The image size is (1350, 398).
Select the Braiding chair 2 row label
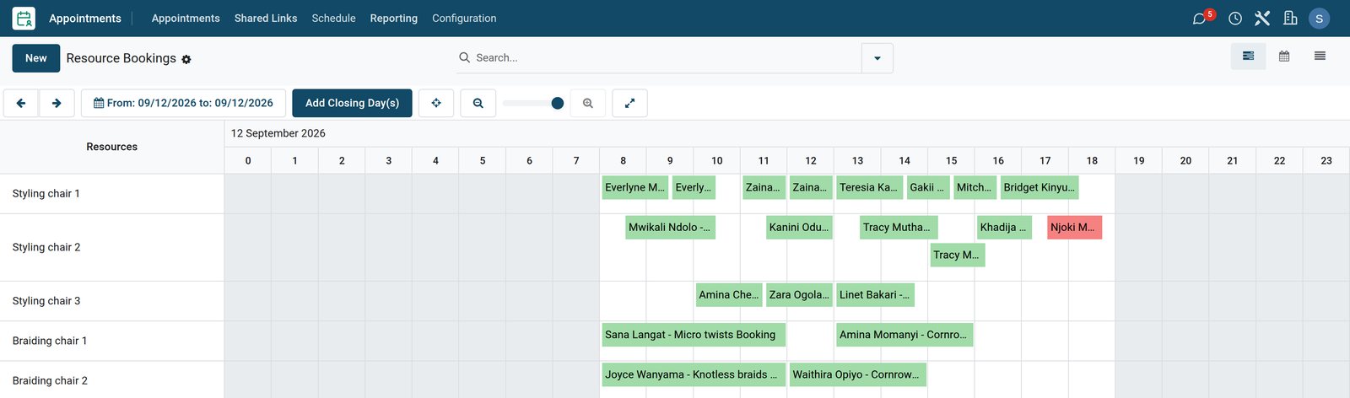tap(50, 381)
